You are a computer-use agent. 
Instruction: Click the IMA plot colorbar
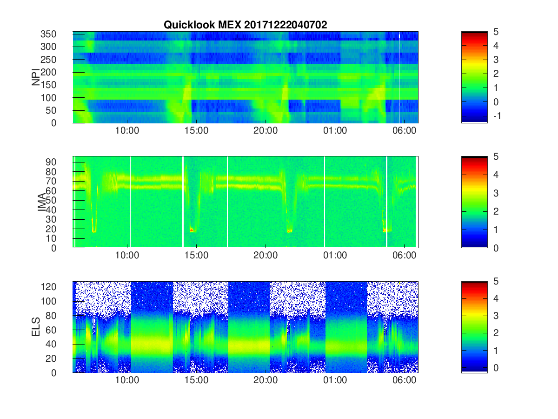click(474, 202)
